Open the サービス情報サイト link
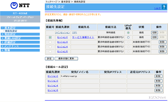Screen dimensions: 168x102 coord(83,37)
